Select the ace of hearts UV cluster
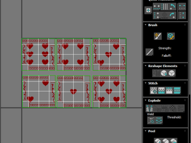Screen dimensions: 191x143 (x=74, y=92)
